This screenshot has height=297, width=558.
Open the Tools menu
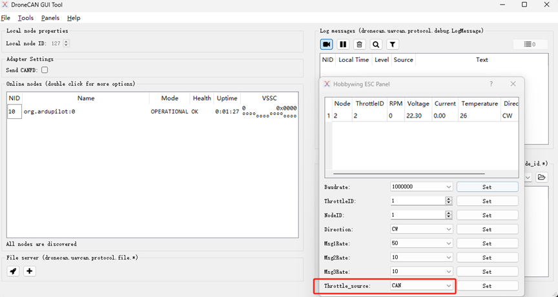click(26, 18)
